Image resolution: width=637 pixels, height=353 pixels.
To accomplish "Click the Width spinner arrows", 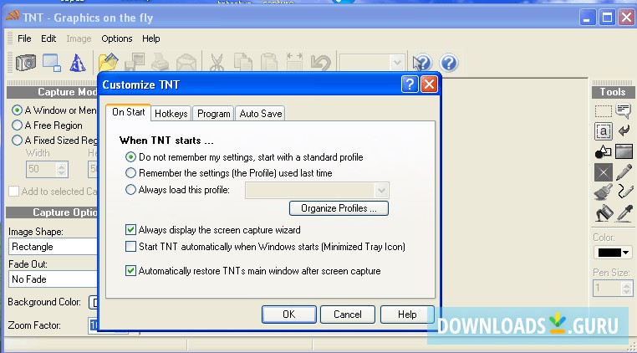I will 62,169.
